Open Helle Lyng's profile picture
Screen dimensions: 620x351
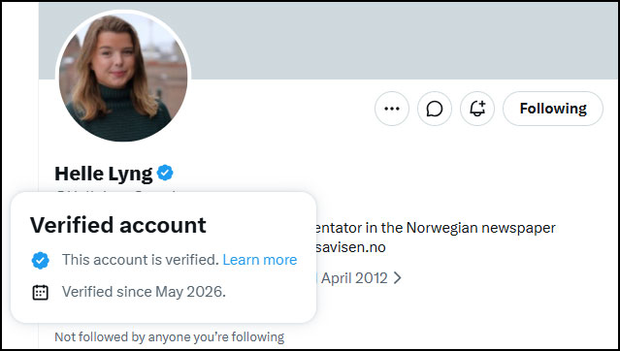click(x=123, y=77)
